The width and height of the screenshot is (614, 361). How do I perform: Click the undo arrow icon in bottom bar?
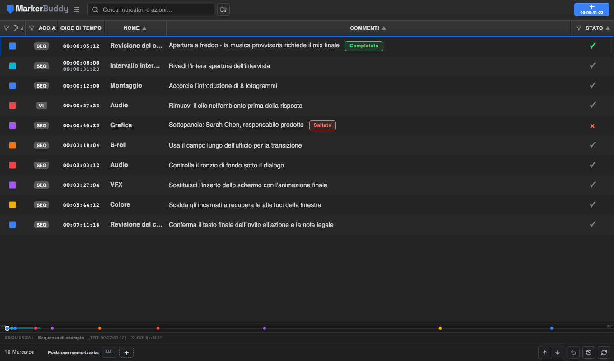tap(573, 352)
